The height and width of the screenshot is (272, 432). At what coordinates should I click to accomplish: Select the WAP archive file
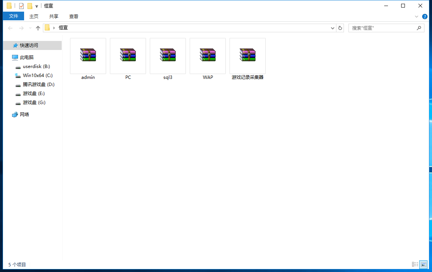click(208, 56)
